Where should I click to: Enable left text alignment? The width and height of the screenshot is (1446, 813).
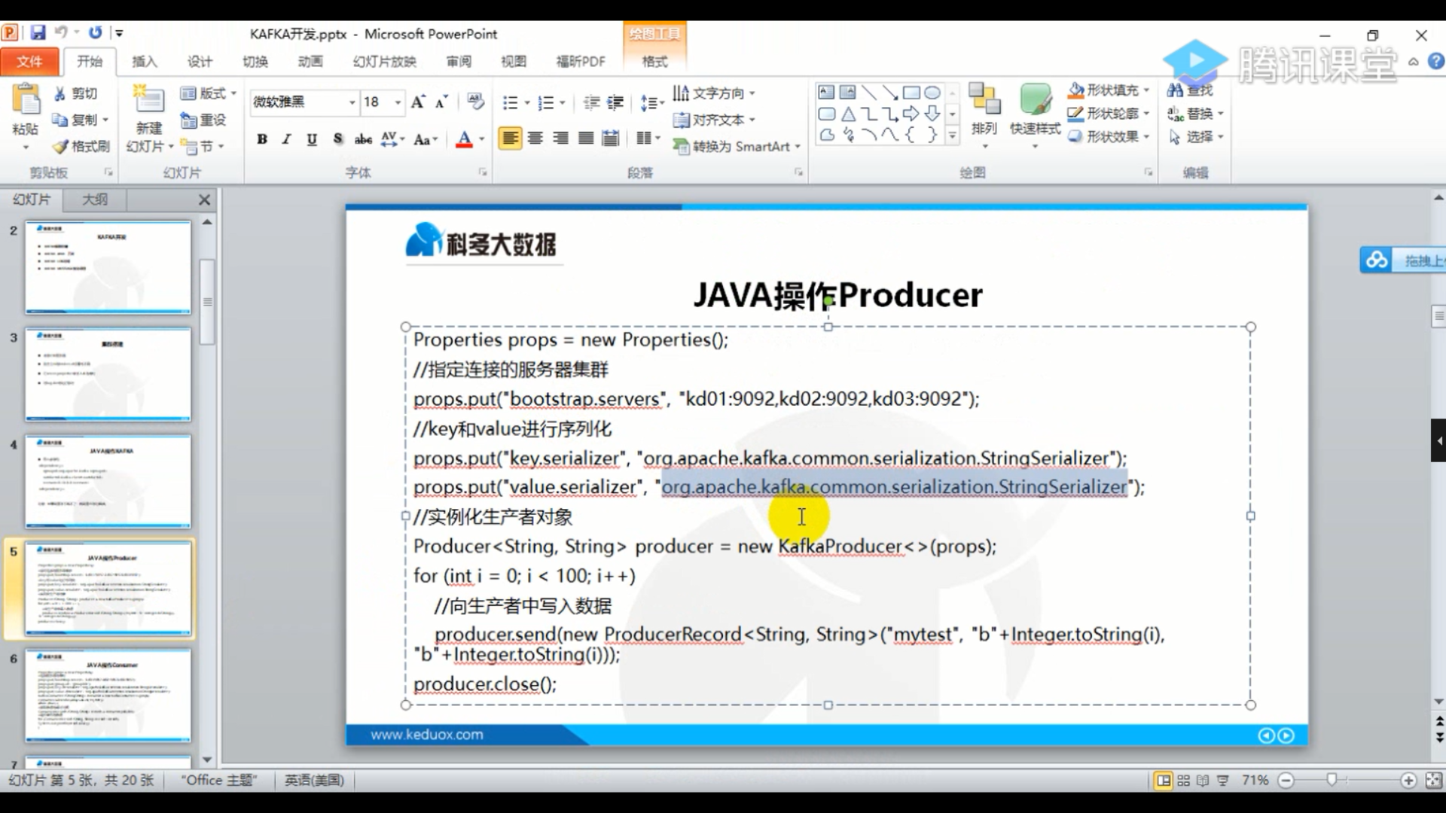point(510,139)
